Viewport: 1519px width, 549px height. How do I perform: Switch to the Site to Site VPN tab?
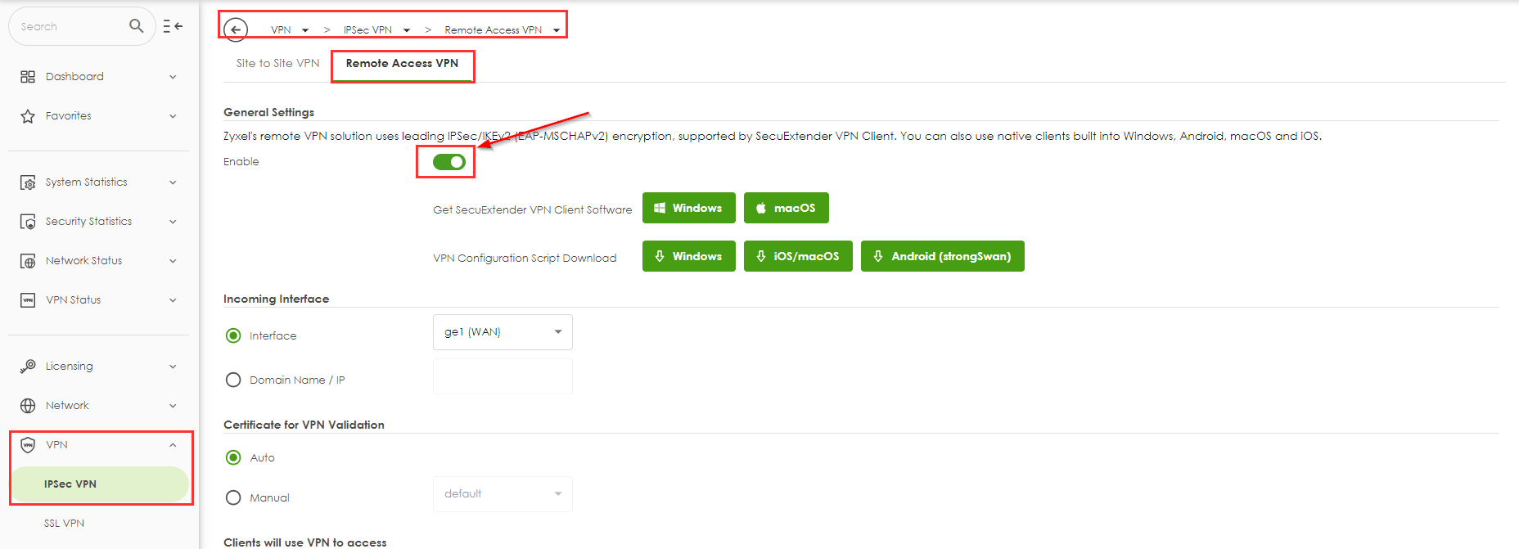click(x=277, y=64)
